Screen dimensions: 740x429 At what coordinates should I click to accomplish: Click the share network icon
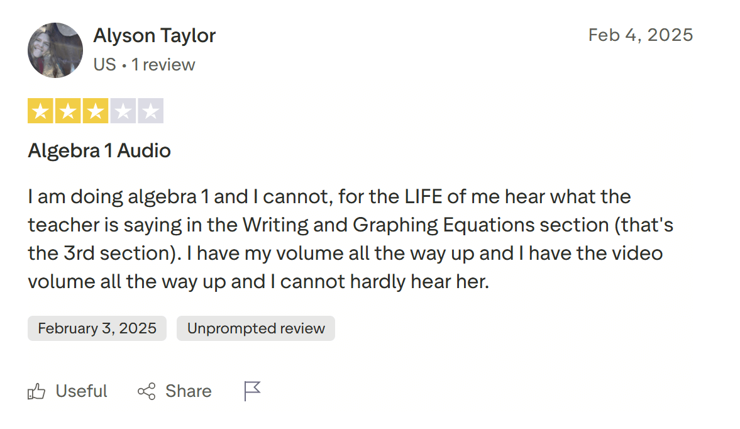coord(146,392)
